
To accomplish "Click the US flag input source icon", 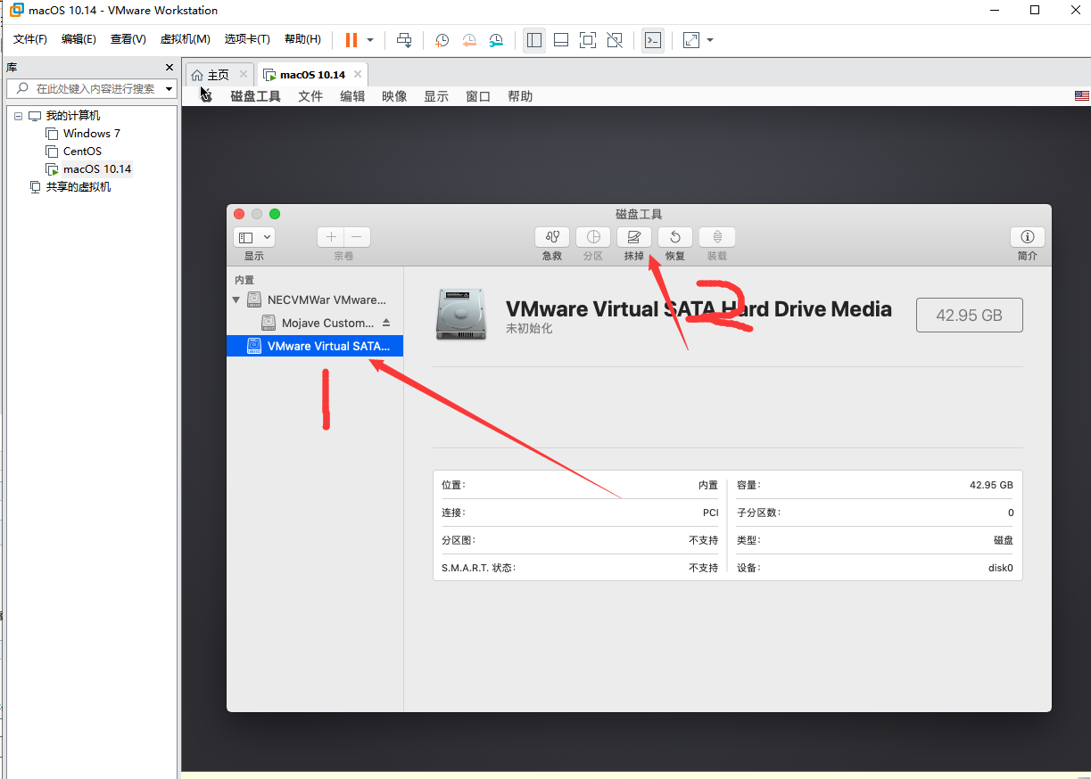I will point(1081,96).
